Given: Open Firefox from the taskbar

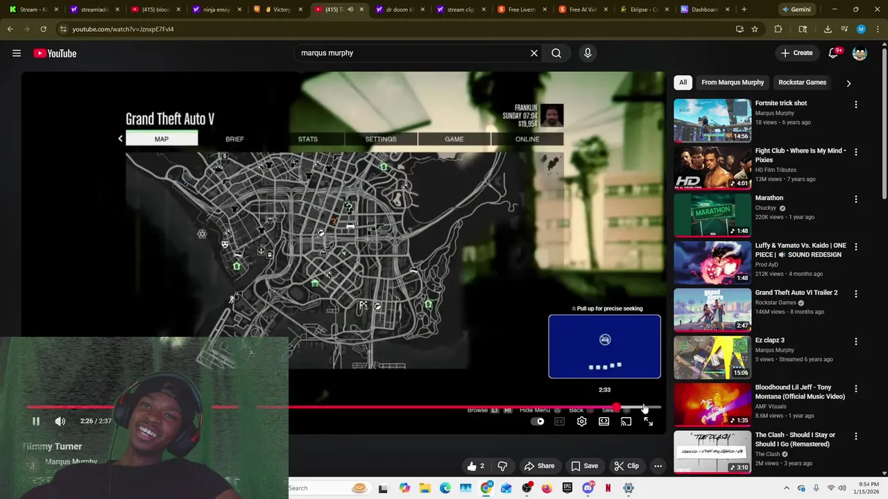Looking at the screenshot, I should (547, 488).
